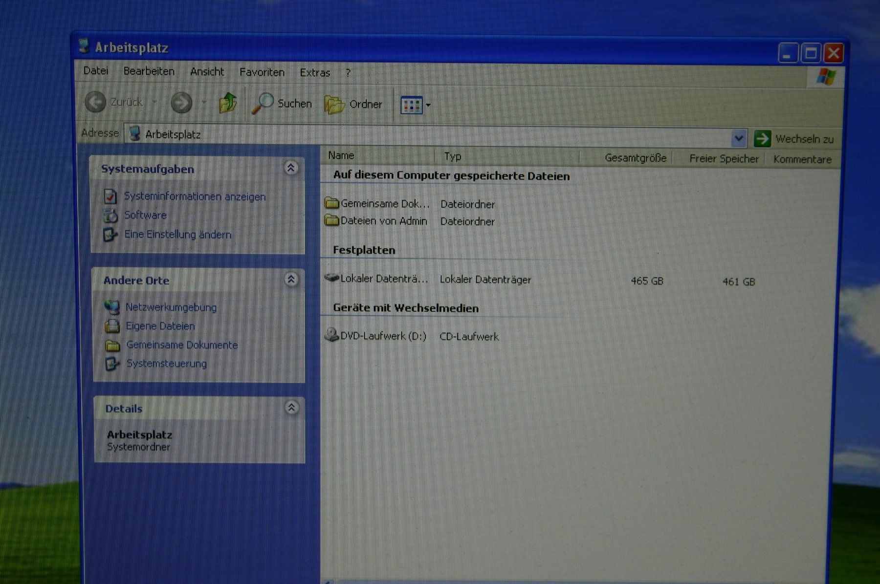Open the Ansicht menu
Image resolution: width=880 pixels, height=584 pixels.
pos(207,72)
